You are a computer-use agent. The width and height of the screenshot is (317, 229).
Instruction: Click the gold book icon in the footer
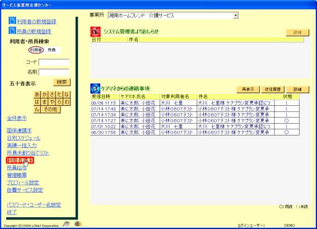click(78, 223)
